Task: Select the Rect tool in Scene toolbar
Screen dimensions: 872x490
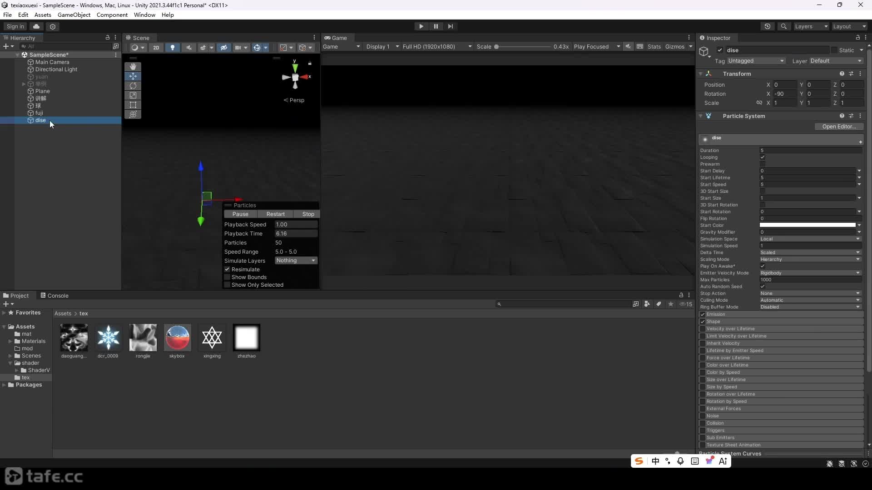Action: click(133, 105)
